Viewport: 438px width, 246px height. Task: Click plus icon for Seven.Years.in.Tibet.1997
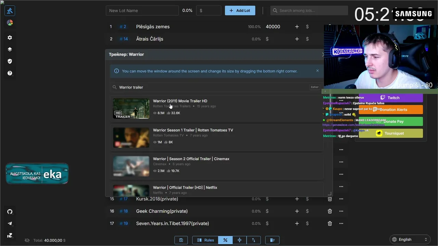click(297, 223)
